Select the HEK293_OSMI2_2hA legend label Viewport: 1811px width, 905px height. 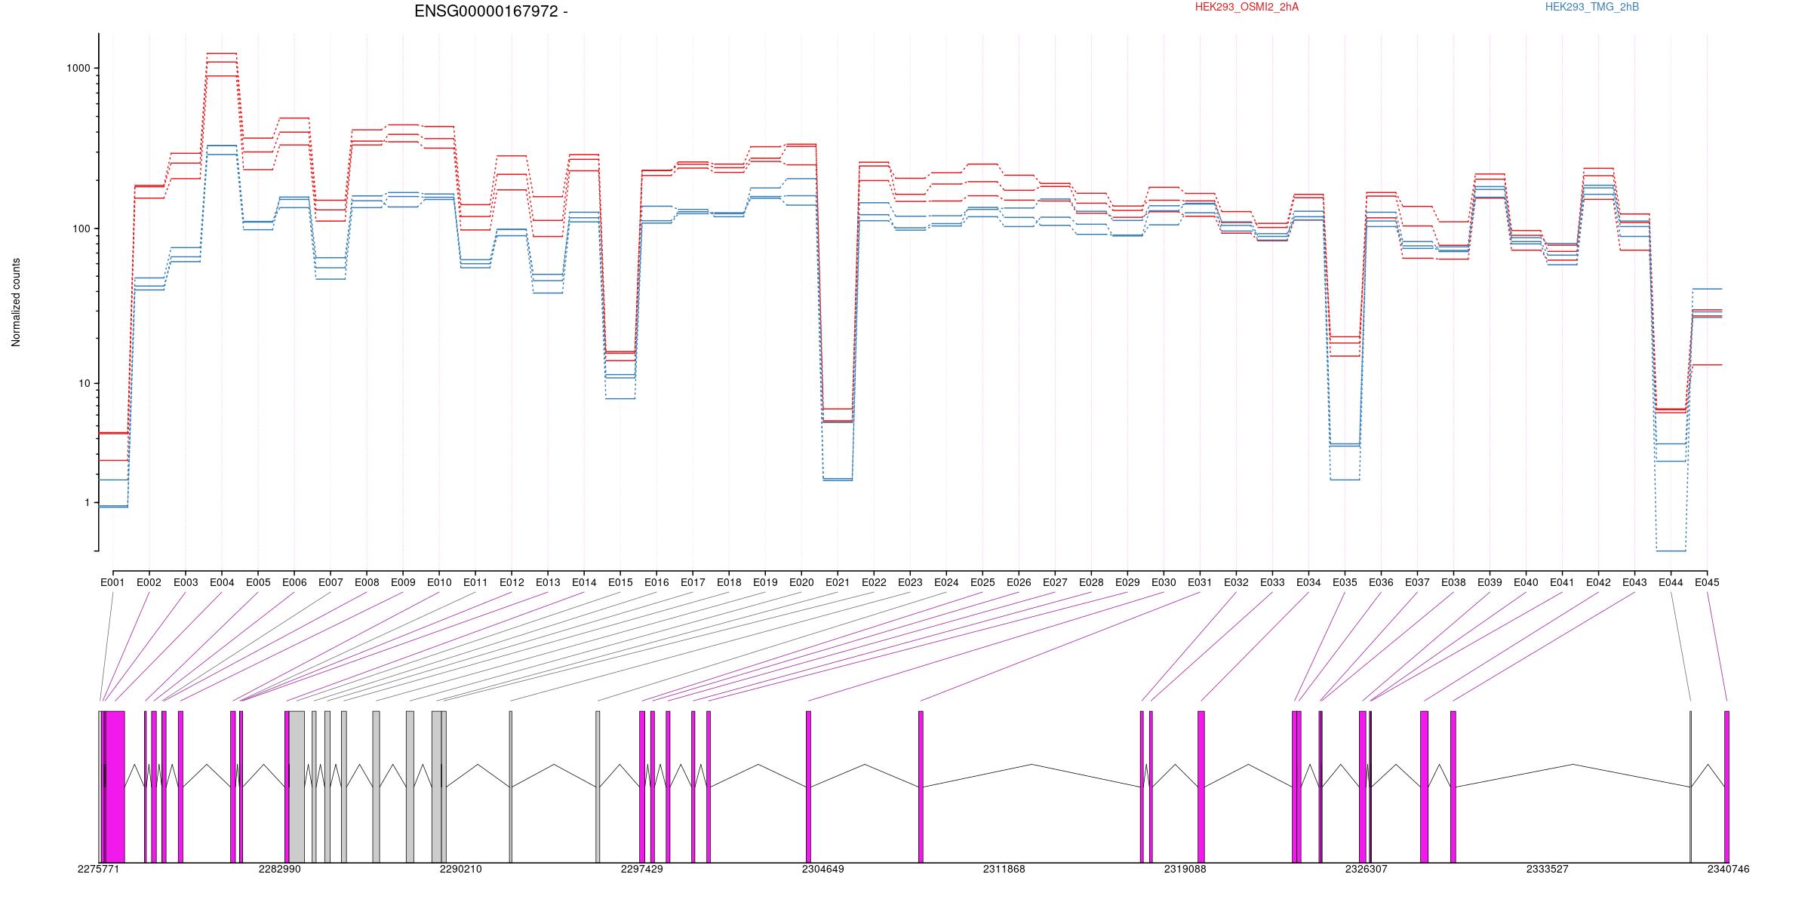tap(1247, 7)
